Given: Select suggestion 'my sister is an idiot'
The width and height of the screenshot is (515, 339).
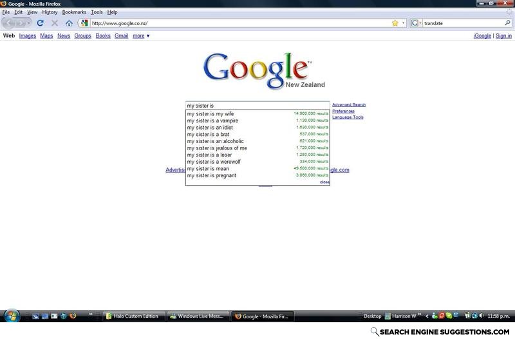Looking at the screenshot, I should [257, 128].
